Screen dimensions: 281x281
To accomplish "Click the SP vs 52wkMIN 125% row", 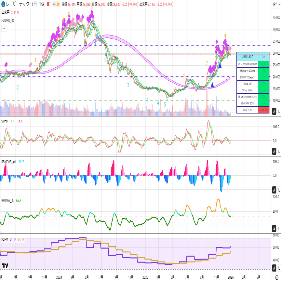I will coord(253,97).
